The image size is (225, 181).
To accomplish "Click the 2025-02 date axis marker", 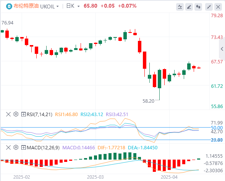I will pos(22,177).
